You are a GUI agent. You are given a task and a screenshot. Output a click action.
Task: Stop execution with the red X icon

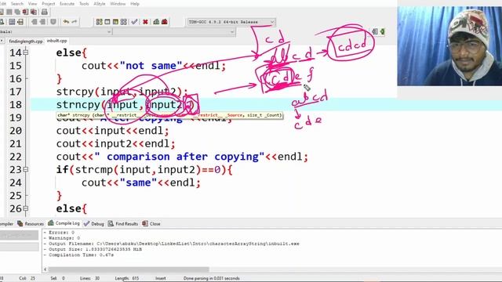[145, 22]
